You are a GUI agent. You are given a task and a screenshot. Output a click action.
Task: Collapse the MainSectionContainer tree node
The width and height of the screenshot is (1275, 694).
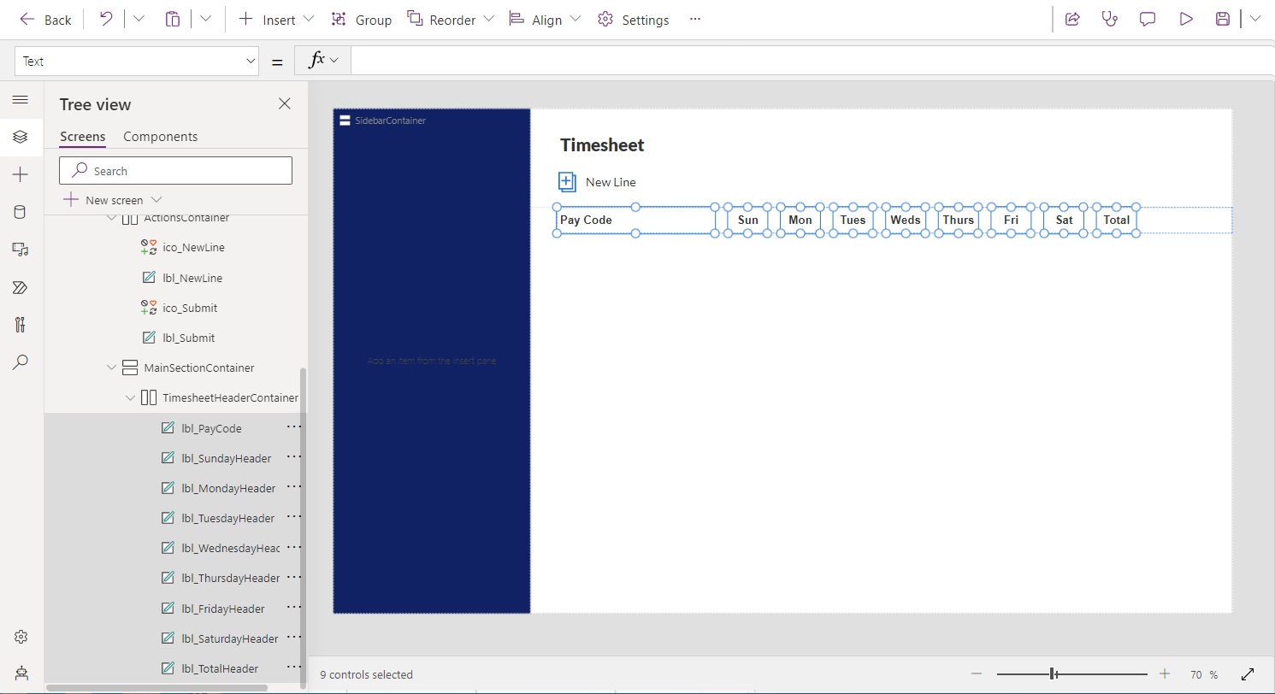click(x=111, y=368)
